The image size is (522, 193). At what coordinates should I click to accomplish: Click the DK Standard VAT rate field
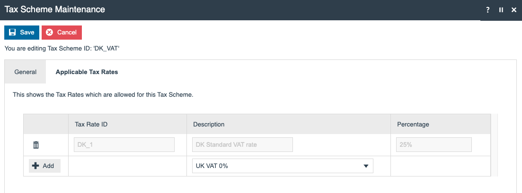coord(242,145)
